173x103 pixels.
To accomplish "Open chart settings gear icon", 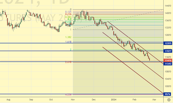I will [x=169, y=100].
